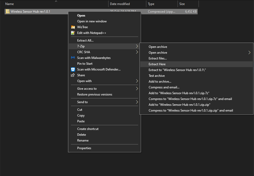Sort files by the Name column
The height and width of the screenshot is (176, 254).
[x=9, y=4]
